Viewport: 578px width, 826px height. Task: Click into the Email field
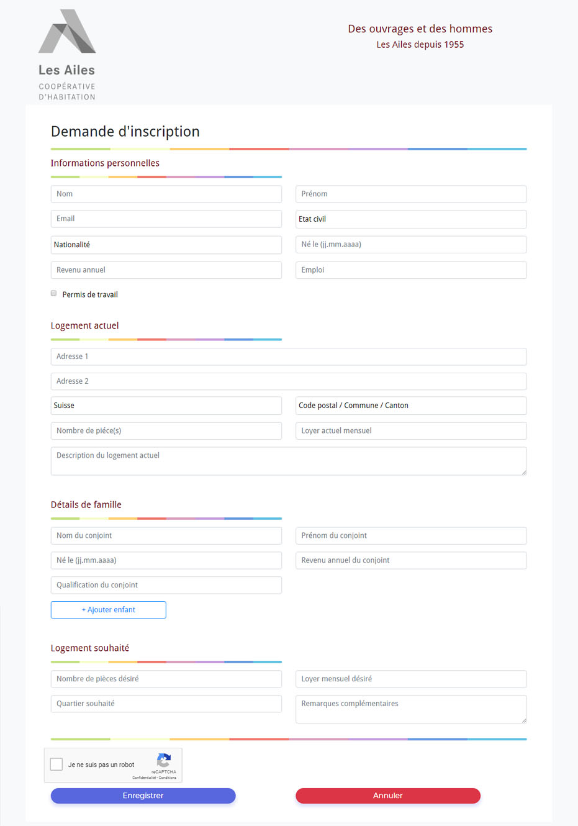click(166, 219)
